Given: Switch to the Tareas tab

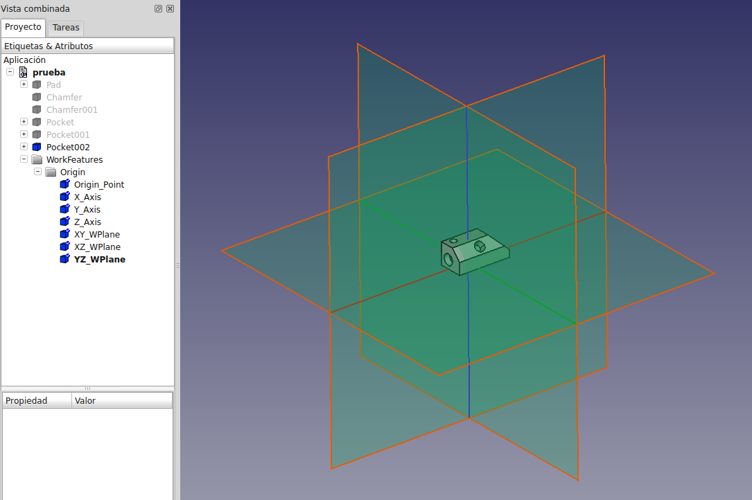Looking at the screenshot, I should pyautogui.click(x=65, y=27).
